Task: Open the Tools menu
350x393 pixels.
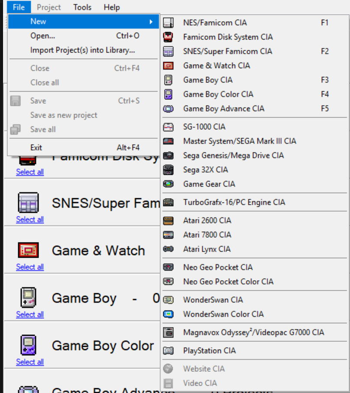Action: (x=82, y=7)
